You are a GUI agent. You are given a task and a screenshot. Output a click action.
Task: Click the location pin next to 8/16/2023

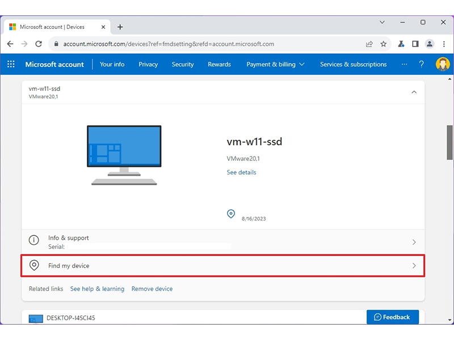pyautogui.click(x=231, y=214)
